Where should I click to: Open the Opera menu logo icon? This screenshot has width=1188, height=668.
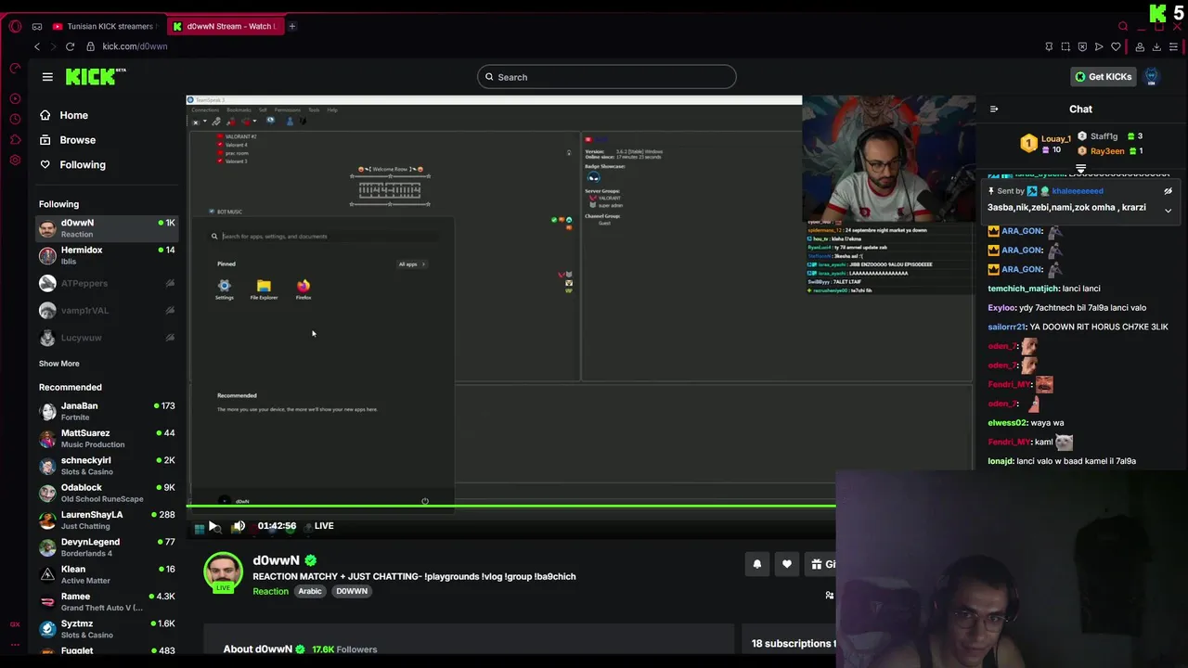pos(15,26)
